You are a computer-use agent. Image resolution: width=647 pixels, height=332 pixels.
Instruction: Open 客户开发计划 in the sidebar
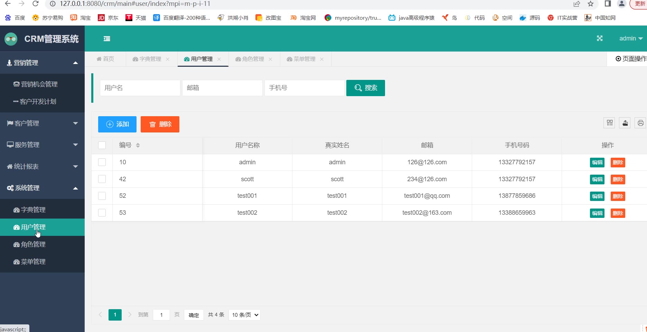(x=42, y=102)
